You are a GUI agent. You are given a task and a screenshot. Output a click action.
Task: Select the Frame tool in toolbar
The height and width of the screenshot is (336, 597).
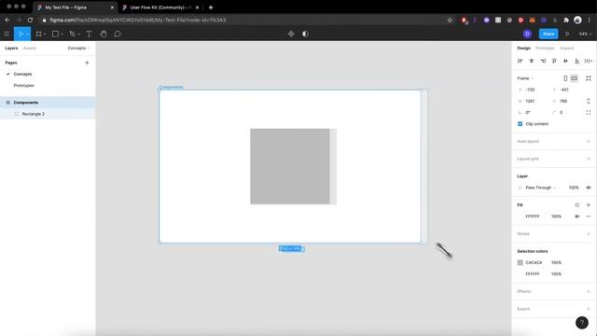click(38, 34)
